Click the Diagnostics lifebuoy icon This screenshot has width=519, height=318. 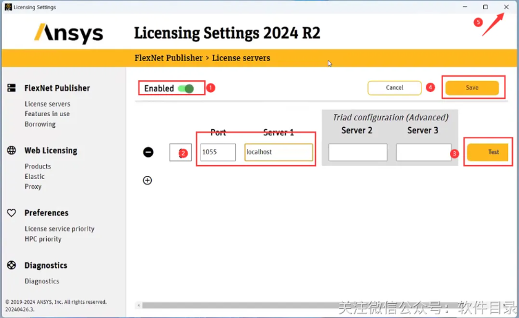coord(11,266)
